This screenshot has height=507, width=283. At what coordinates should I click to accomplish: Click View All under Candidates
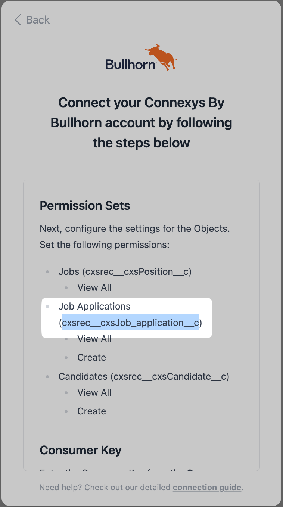pyautogui.click(x=94, y=392)
